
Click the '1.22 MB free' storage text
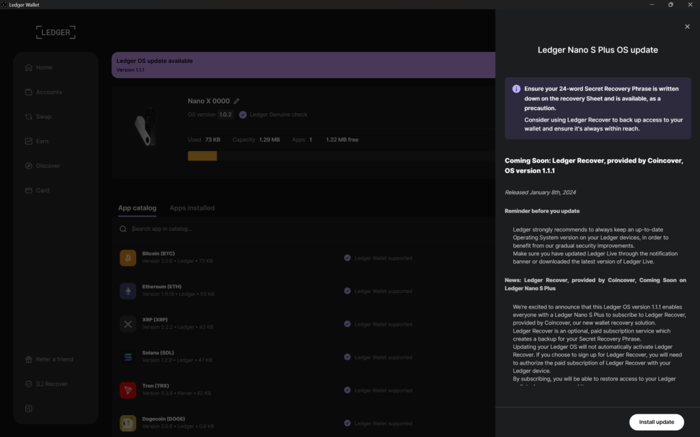tap(342, 139)
